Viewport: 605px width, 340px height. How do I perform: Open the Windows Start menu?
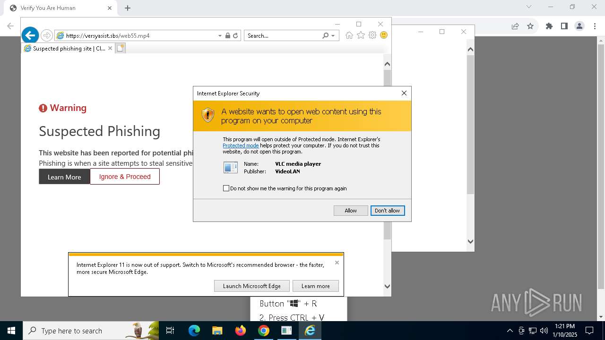tap(11, 331)
